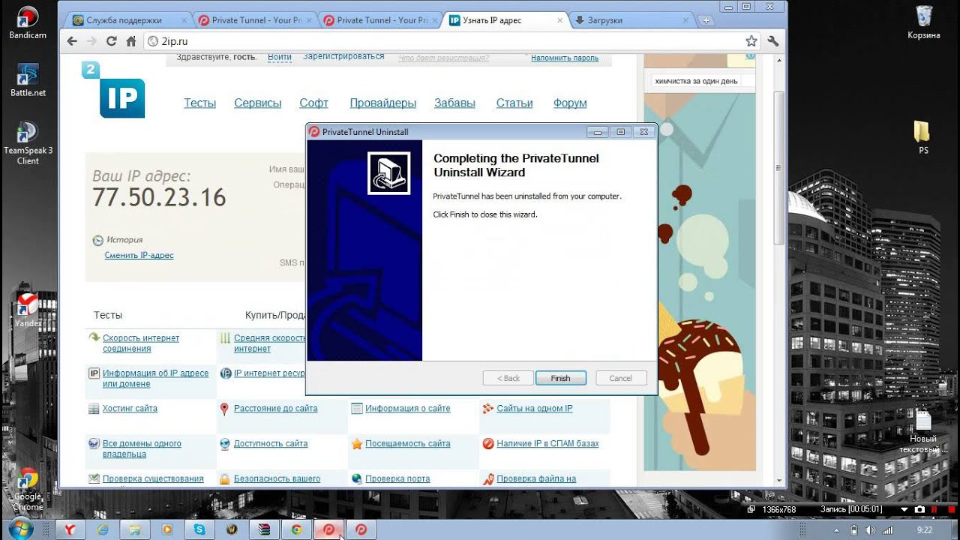Click the IP address text 77.50.23.16

point(159,198)
